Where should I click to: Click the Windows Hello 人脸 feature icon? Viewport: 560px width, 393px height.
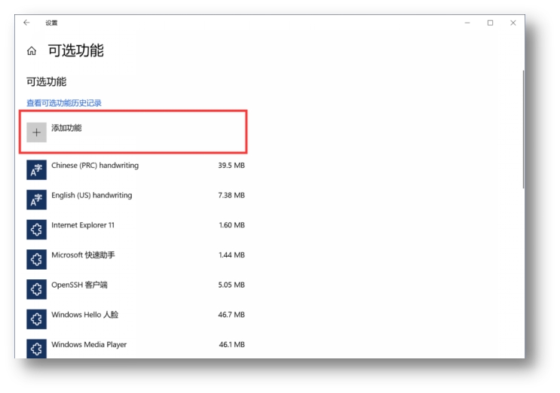(x=36, y=319)
